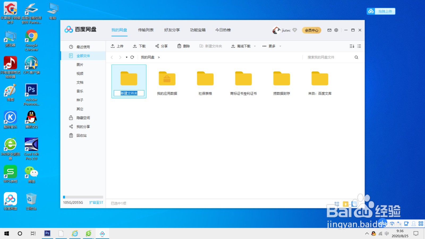425x239 pixels.
Task: Select the 下载 download icon
Action: tap(135, 46)
